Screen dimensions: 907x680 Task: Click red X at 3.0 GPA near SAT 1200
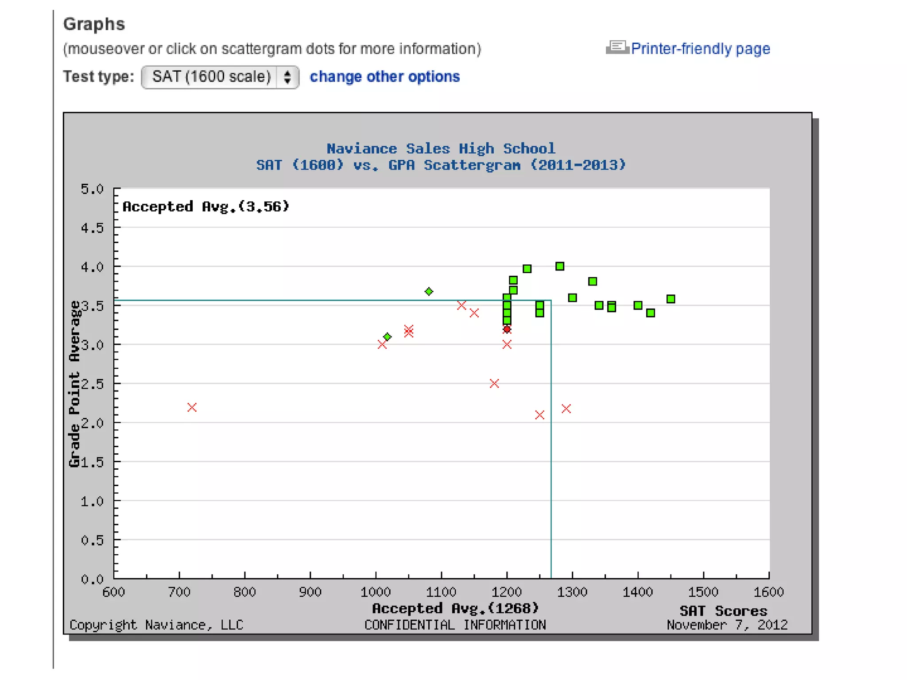(x=507, y=344)
